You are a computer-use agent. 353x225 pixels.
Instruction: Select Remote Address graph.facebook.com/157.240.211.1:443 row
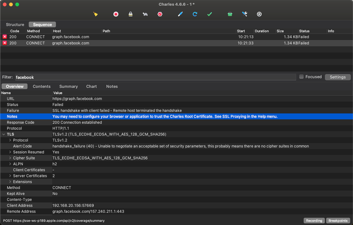tap(176, 211)
